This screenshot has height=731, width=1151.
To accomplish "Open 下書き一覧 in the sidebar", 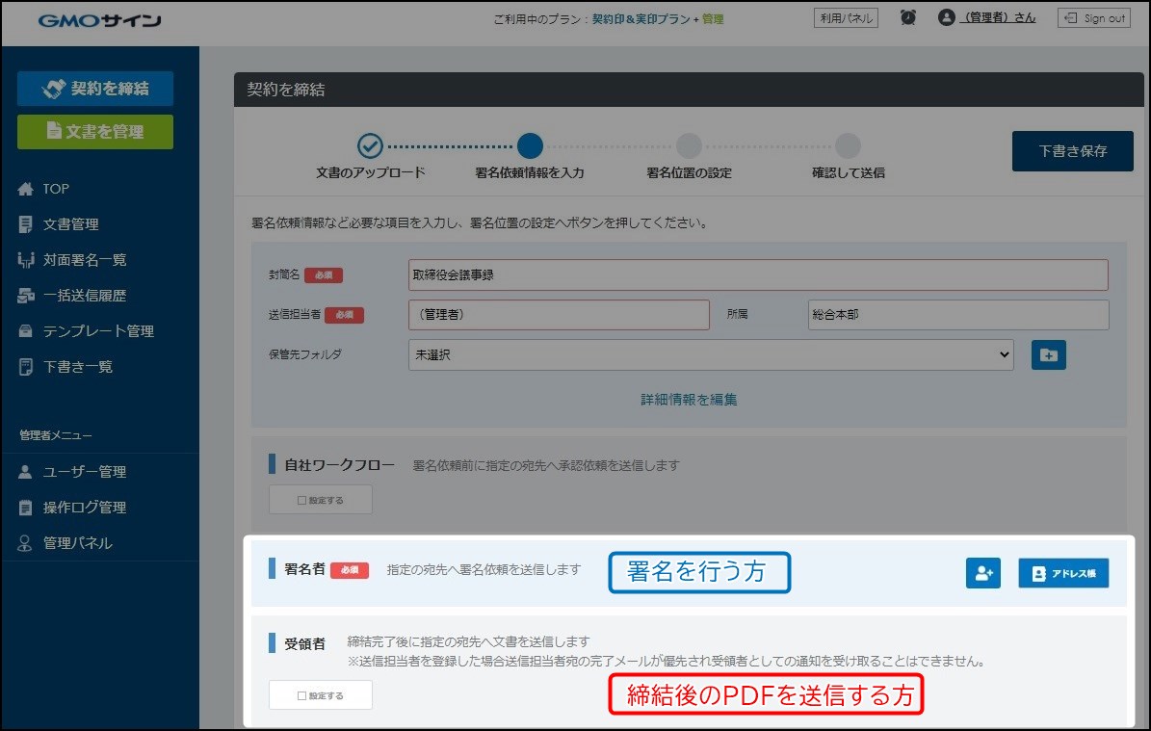I will click(77, 366).
